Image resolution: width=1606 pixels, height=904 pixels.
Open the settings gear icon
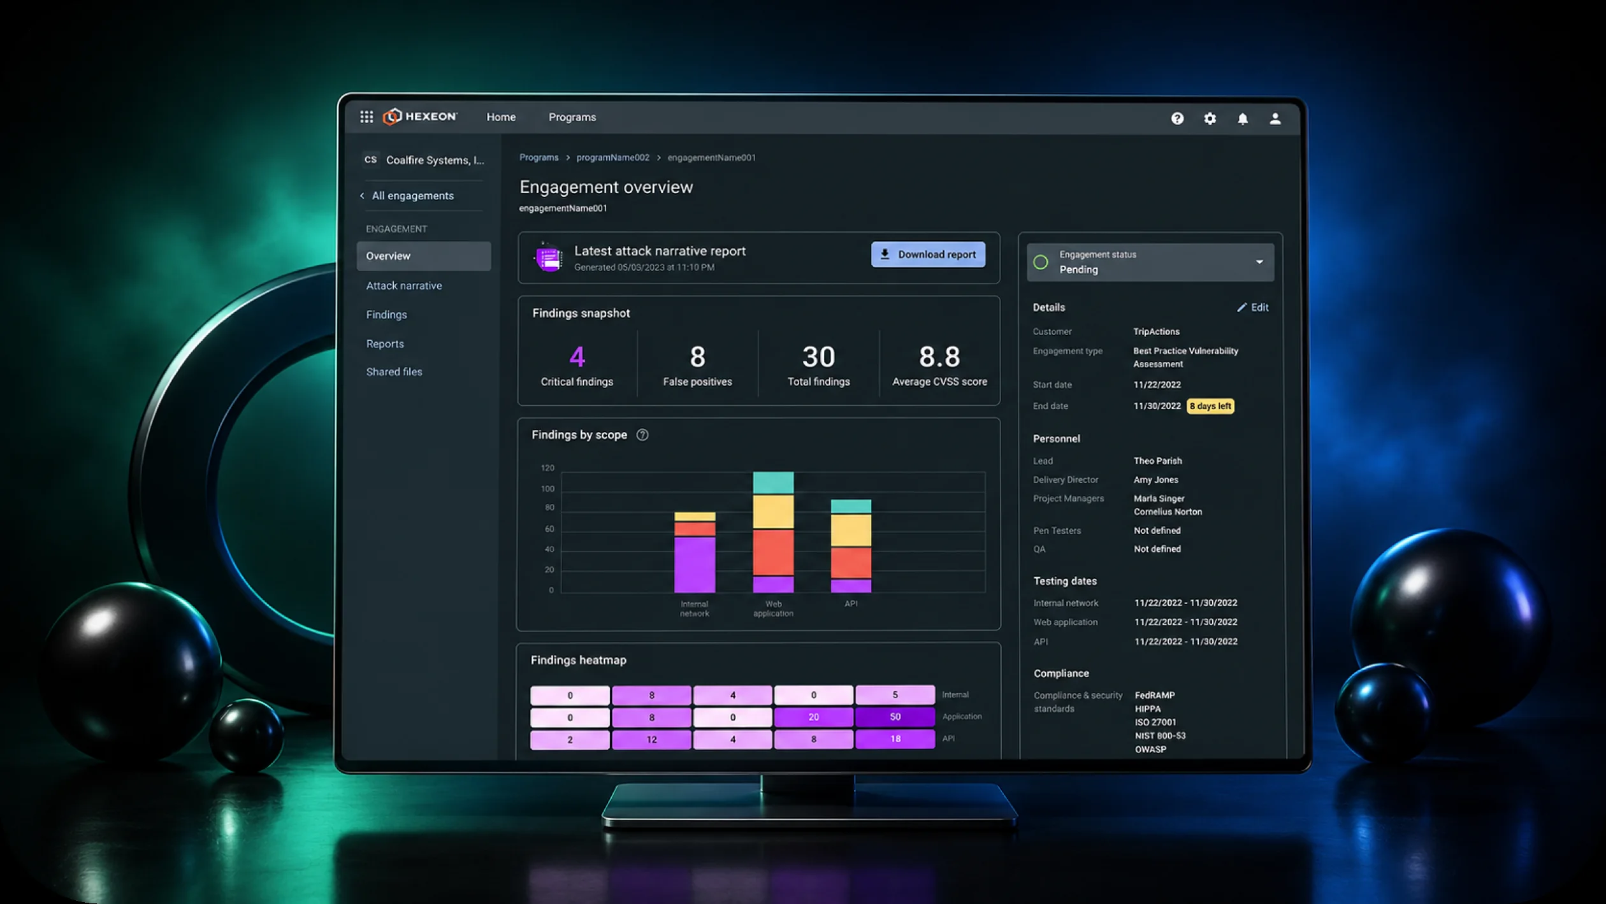point(1210,118)
